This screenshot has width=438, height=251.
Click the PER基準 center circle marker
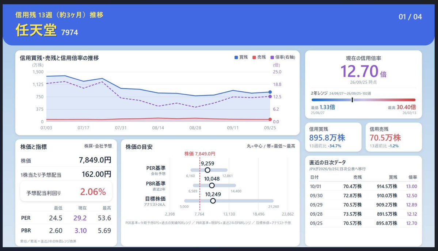[x=207, y=170]
